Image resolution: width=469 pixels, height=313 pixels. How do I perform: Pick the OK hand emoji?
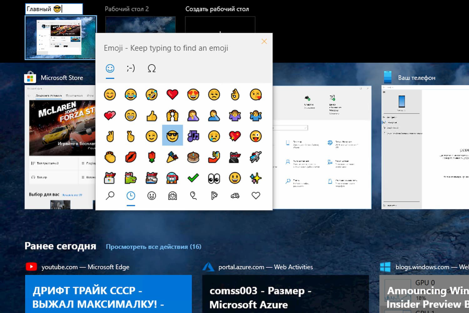[x=235, y=95]
